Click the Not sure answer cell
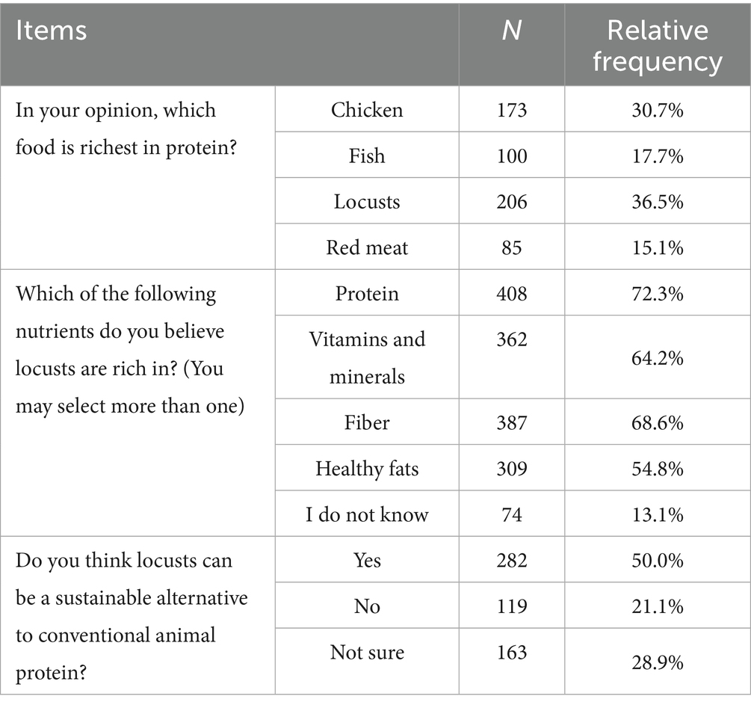The width and height of the screenshot is (751, 708). pyautogui.click(x=367, y=652)
